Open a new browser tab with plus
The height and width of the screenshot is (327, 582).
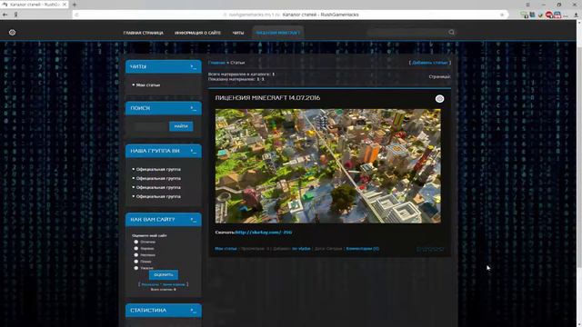[x=75, y=5]
